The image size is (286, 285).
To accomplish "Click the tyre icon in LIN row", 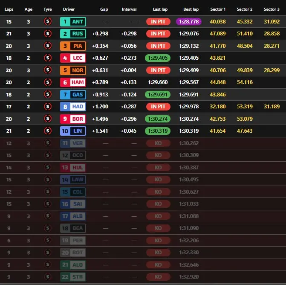I will (48, 131).
